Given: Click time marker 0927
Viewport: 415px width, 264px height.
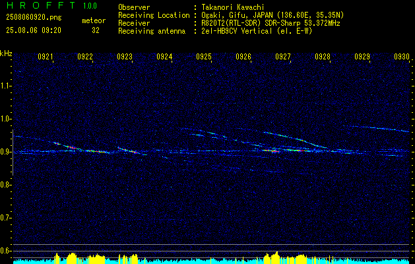Looking at the screenshot, I should [283, 56].
